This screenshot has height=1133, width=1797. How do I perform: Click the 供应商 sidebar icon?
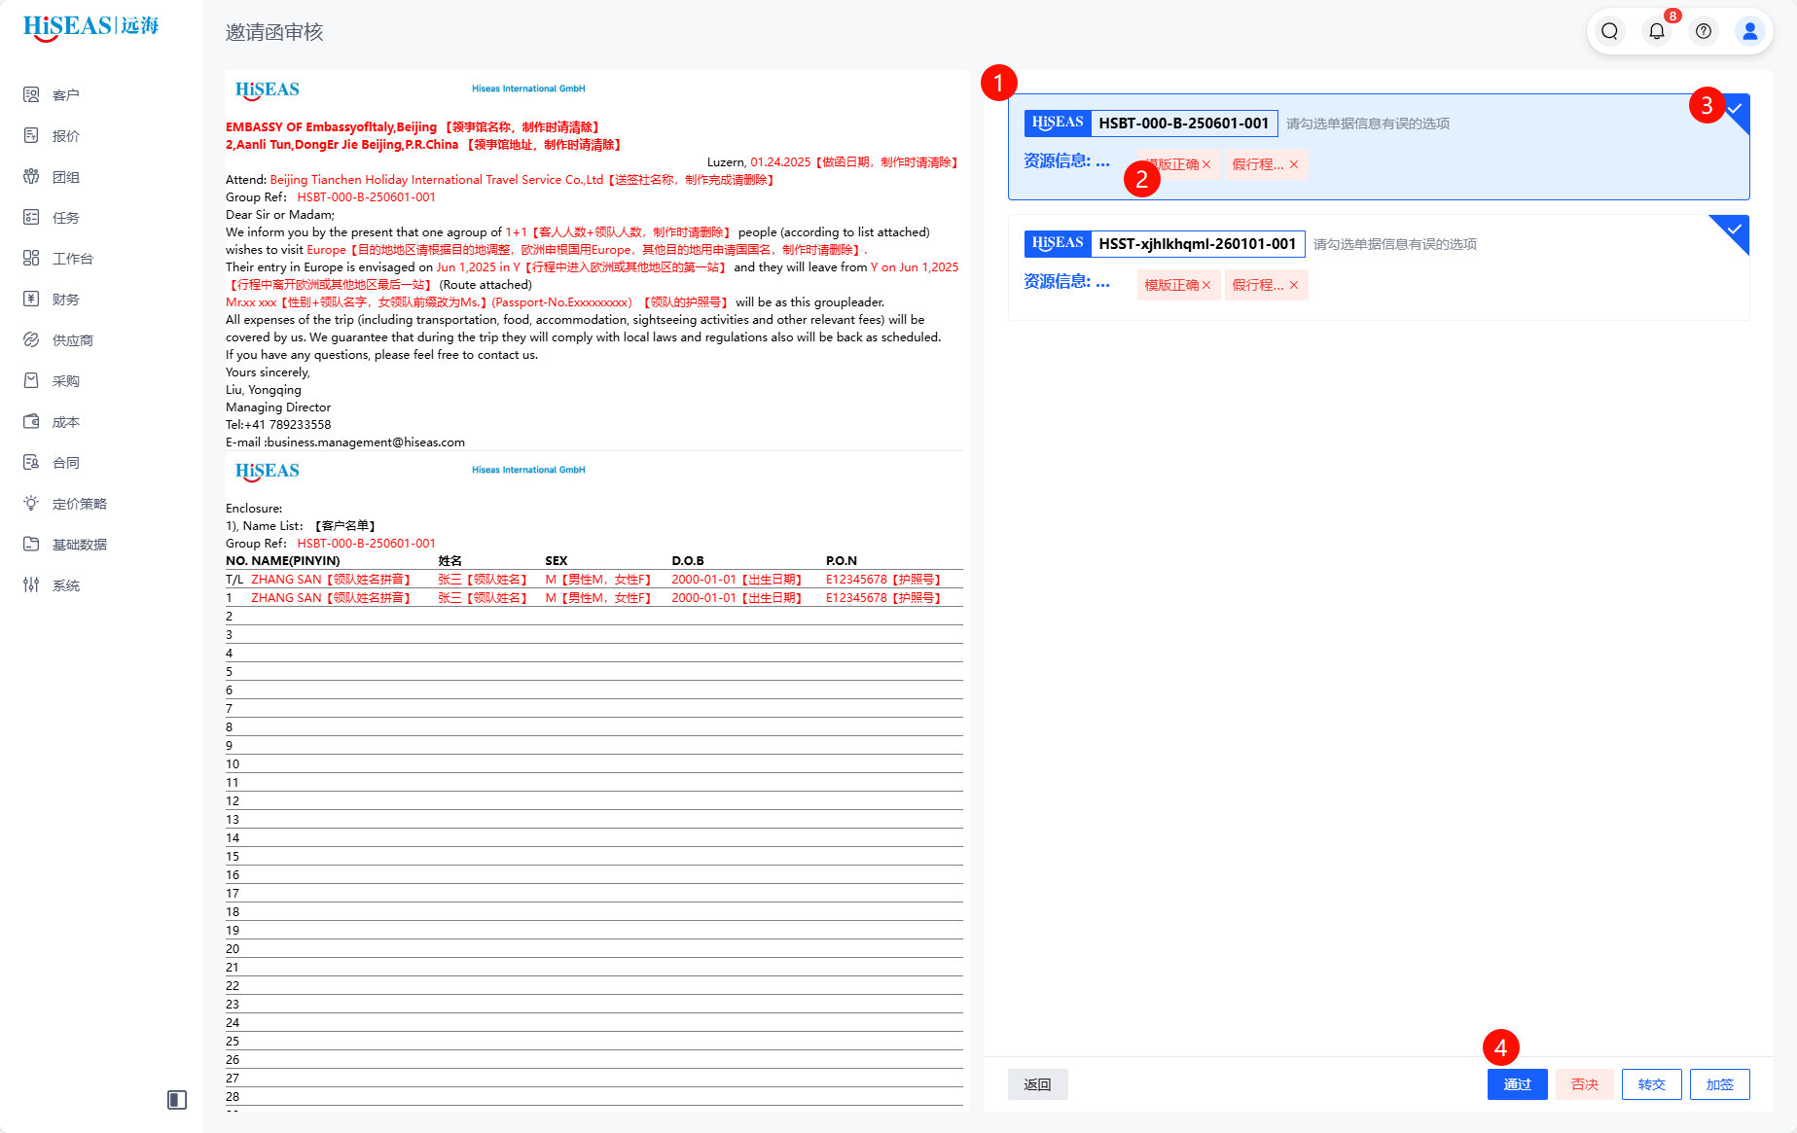31,339
